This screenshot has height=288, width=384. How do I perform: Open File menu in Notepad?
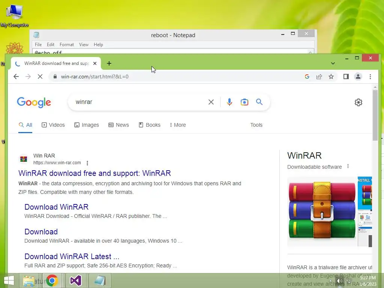pos(38,45)
